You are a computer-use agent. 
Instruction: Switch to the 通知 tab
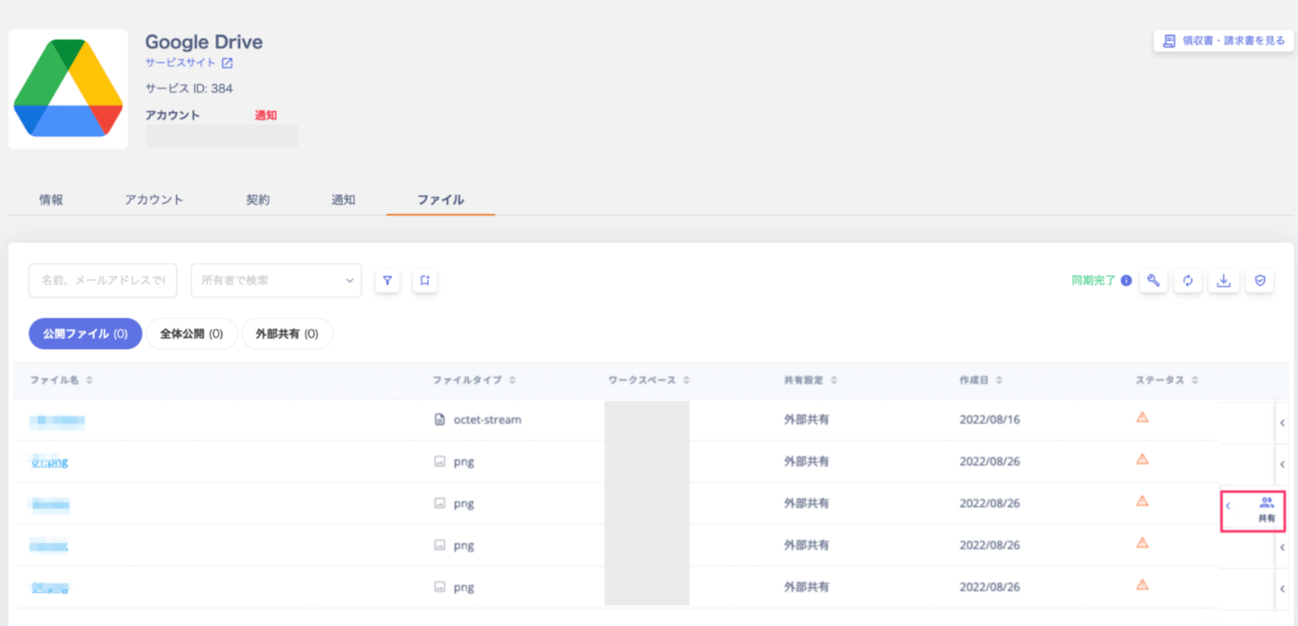343,199
